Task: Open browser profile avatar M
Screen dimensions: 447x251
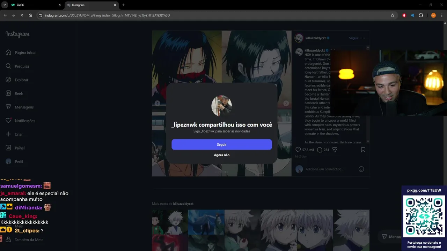Action: coord(433,15)
